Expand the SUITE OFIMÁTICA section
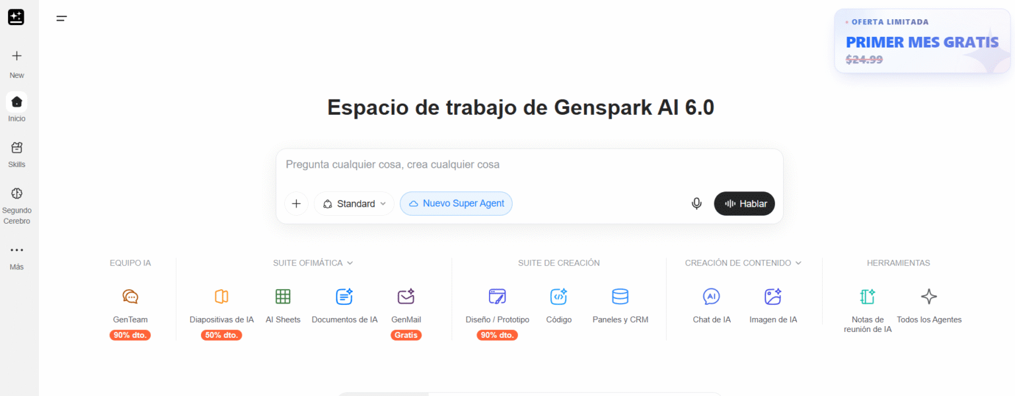1015x396 pixels. [x=313, y=263]
